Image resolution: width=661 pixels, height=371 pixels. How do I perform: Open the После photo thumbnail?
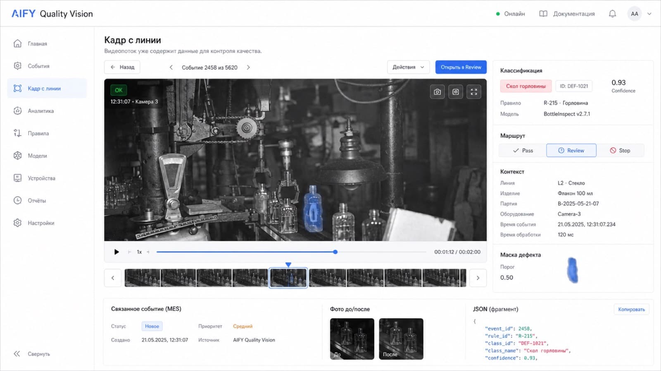click(401, 339)
